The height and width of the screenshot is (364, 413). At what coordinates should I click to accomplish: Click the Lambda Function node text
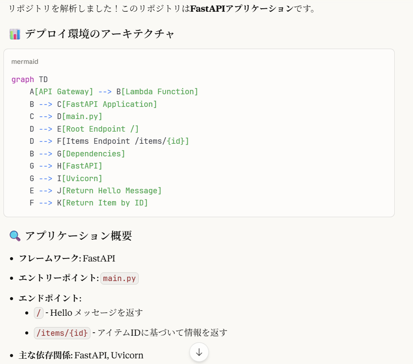click(x=157, y=92)
